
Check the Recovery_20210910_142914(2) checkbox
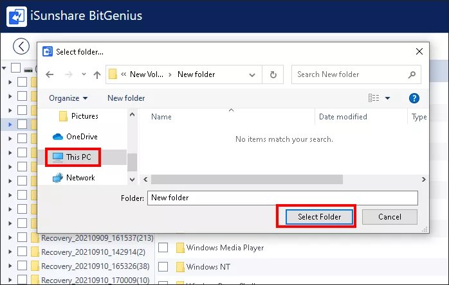[22, 251]
